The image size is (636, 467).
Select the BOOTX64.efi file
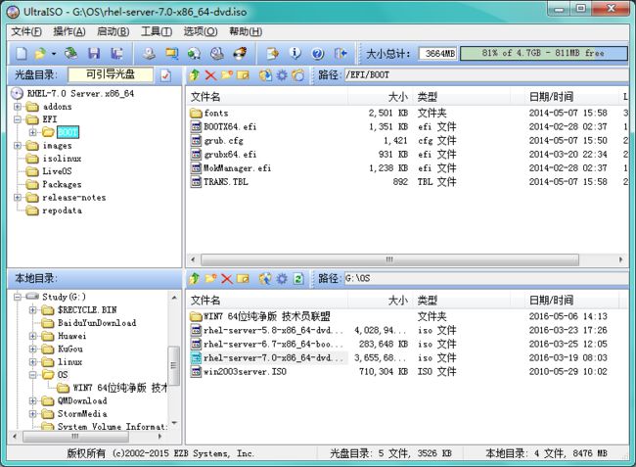tap(230, 127)
